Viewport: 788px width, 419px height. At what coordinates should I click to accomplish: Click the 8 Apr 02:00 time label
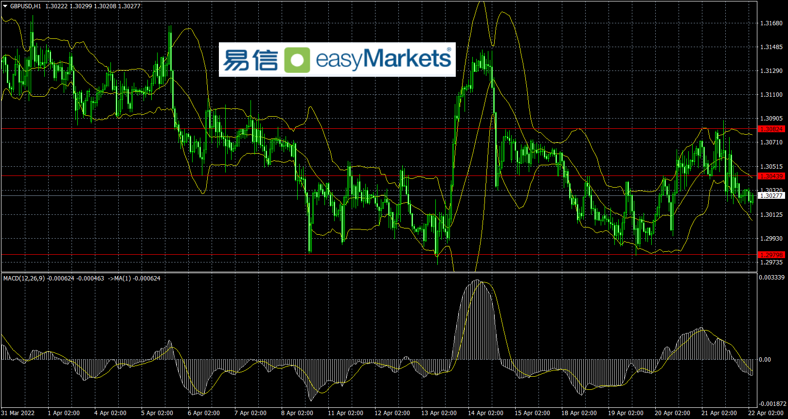[297, 413]
